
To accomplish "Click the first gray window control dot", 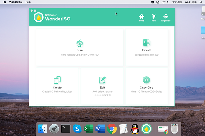I will click(x=32, y=11).
